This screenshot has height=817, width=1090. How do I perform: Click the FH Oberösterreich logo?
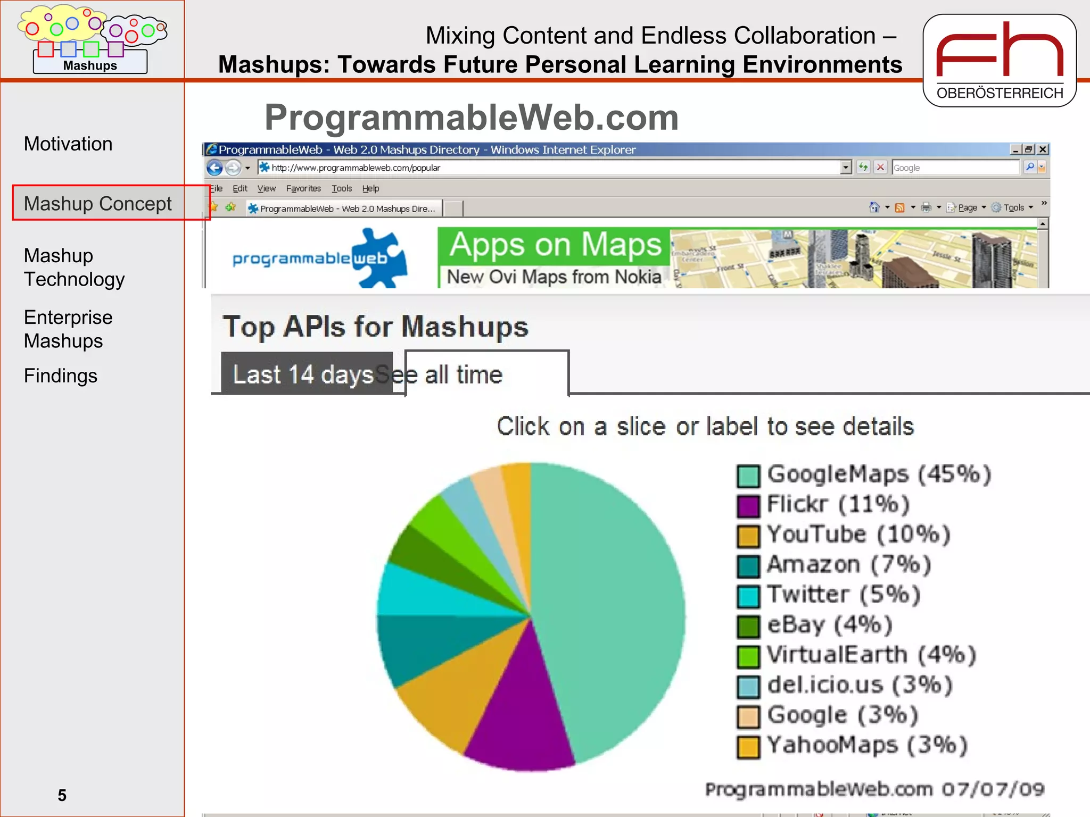[x=1000, y=61]
